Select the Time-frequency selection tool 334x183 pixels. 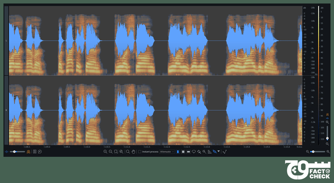click(x=183, y=152)
